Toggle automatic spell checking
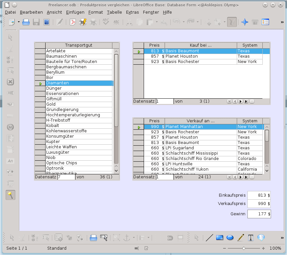This screenshot has width=287, height=255. coord(116,22)
